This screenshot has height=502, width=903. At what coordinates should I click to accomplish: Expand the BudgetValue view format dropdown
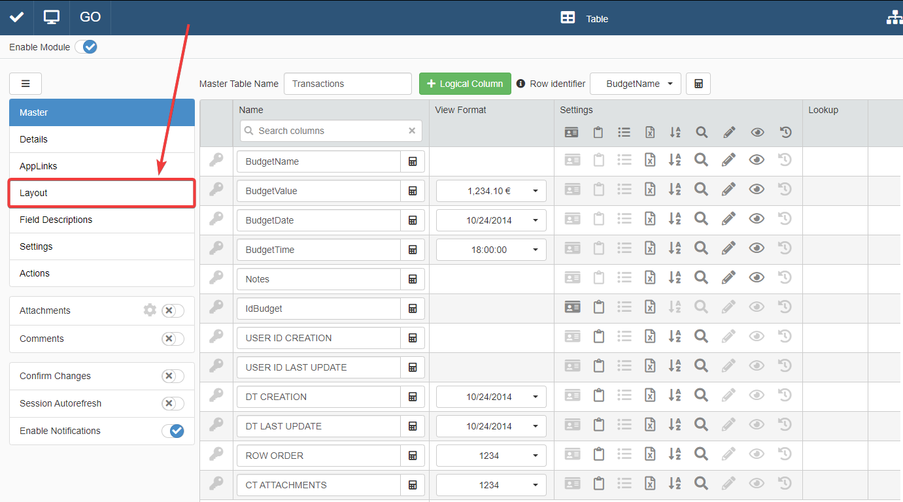pyautogui.click(x=491, y=191)
